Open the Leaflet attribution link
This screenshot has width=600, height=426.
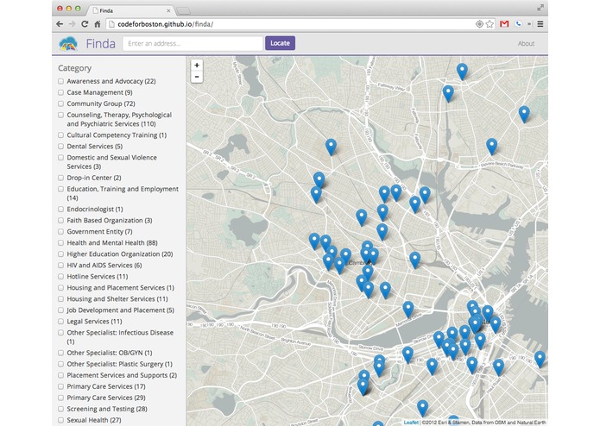point(411,423)
